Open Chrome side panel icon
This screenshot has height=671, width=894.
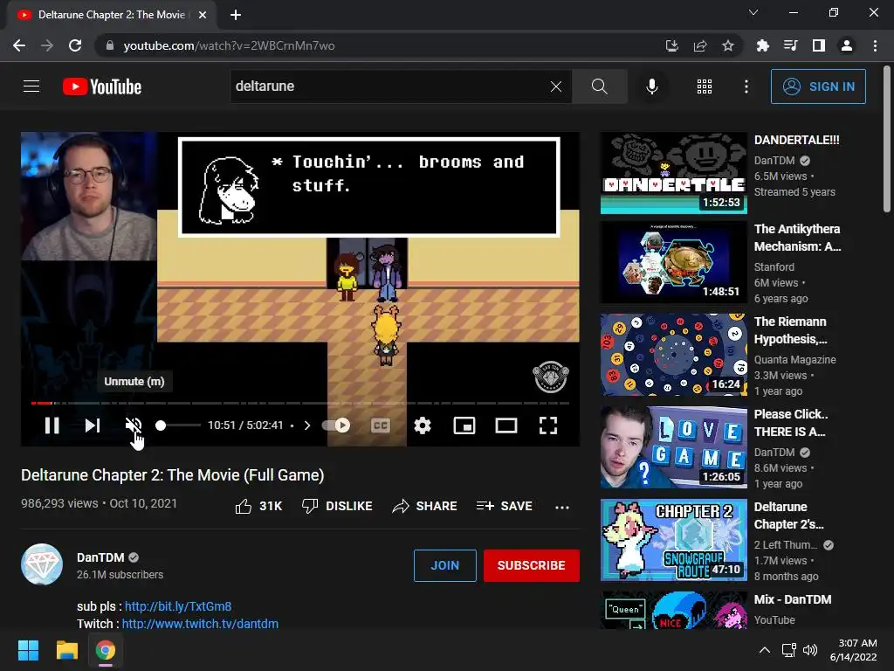point(819,45)
